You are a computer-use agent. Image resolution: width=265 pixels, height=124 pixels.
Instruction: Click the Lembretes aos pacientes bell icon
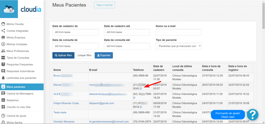(3, 78)
